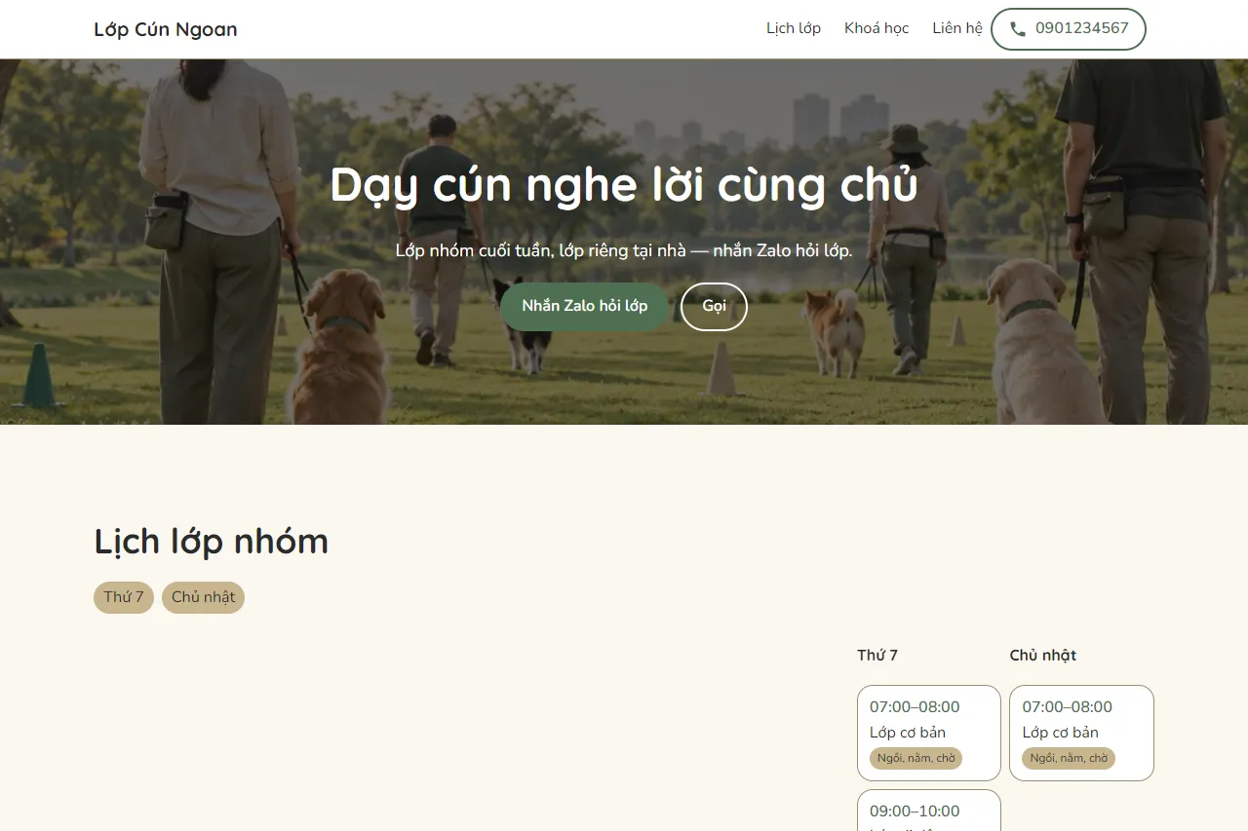Open Thứ 7 09:00–10:00 class card

[929, 811]
